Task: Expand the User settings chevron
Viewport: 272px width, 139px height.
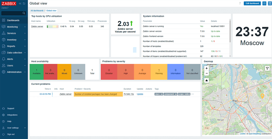Action: (x=25, y=128)
